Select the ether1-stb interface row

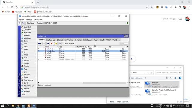click(x=83, y=49)
